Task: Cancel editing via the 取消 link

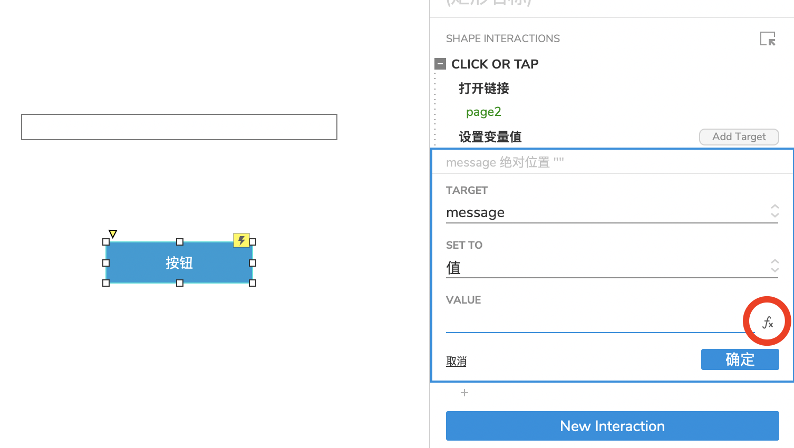Action: coord(456,361)
